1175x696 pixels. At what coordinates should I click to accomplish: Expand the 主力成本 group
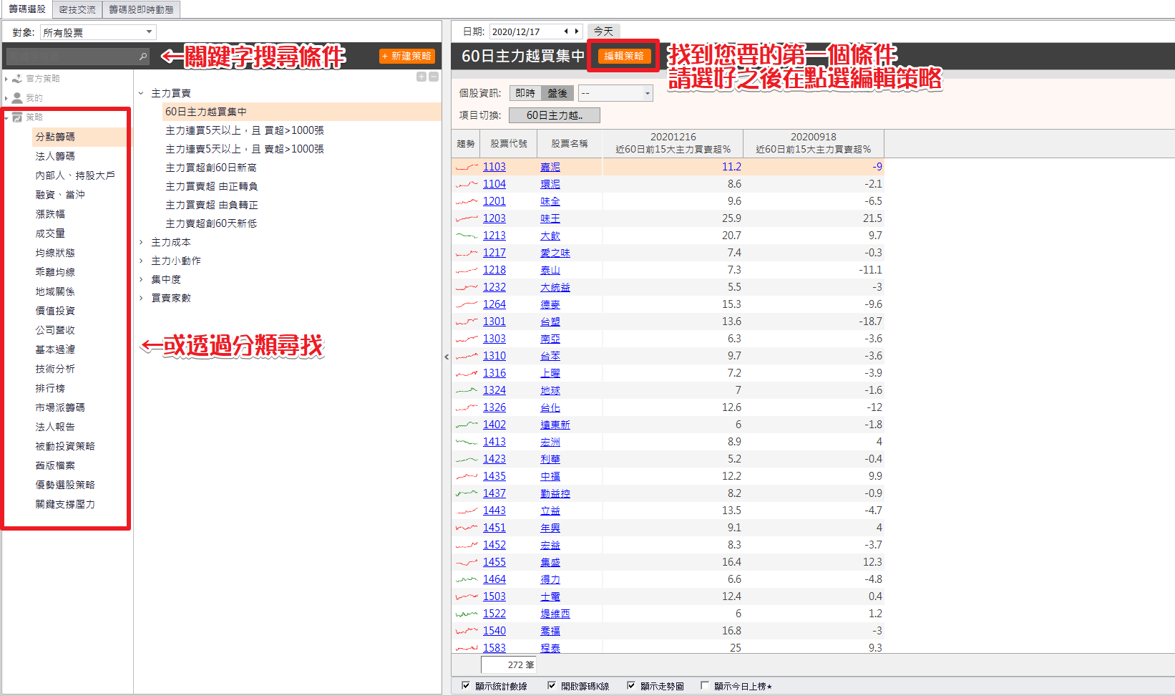(x=141, y=242)
